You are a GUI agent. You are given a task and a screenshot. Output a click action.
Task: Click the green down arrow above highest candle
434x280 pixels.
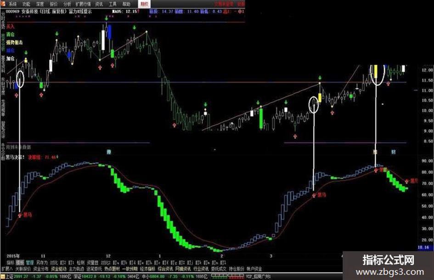107,18
